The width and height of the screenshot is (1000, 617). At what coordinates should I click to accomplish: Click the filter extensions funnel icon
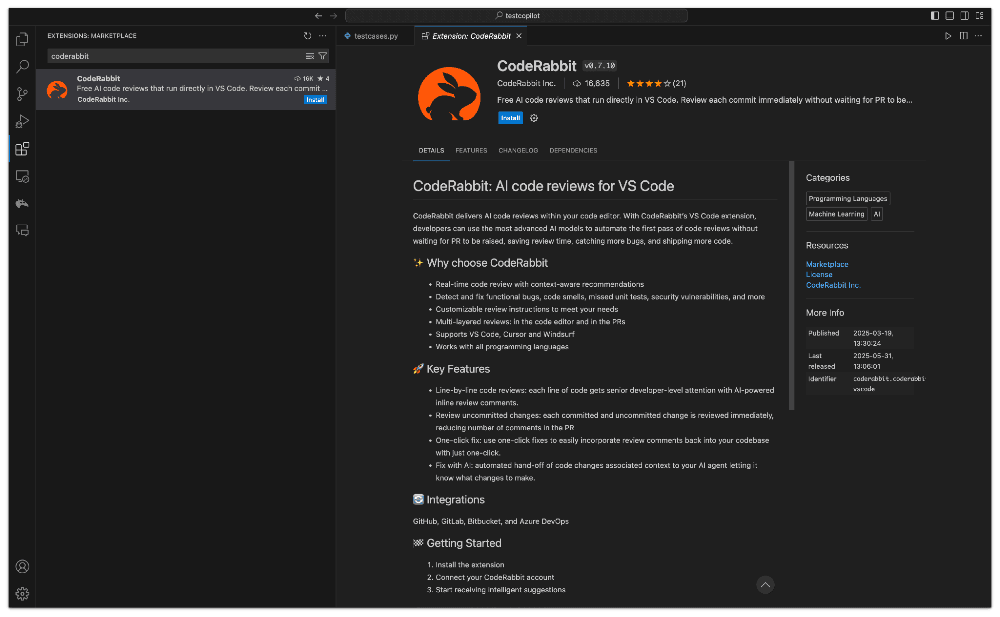click(x=323, y=56)
